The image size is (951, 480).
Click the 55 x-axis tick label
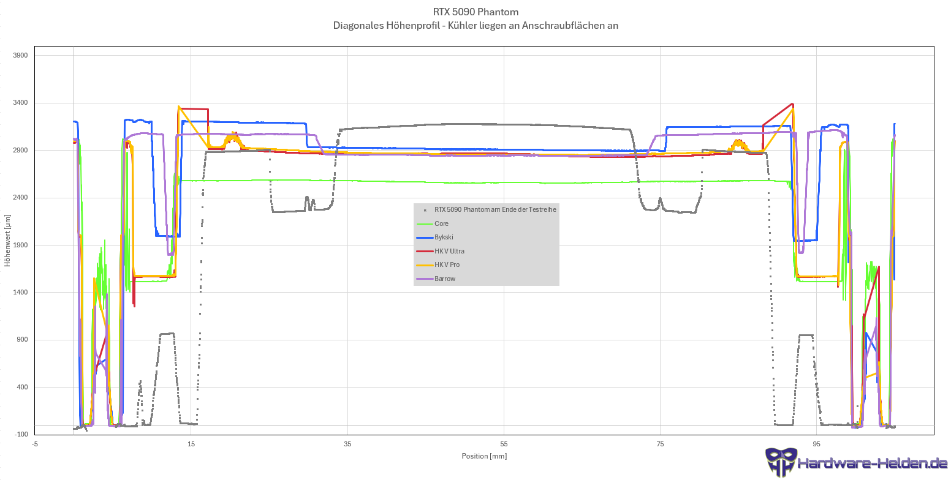pyautogui.click(x=504, y=444)
